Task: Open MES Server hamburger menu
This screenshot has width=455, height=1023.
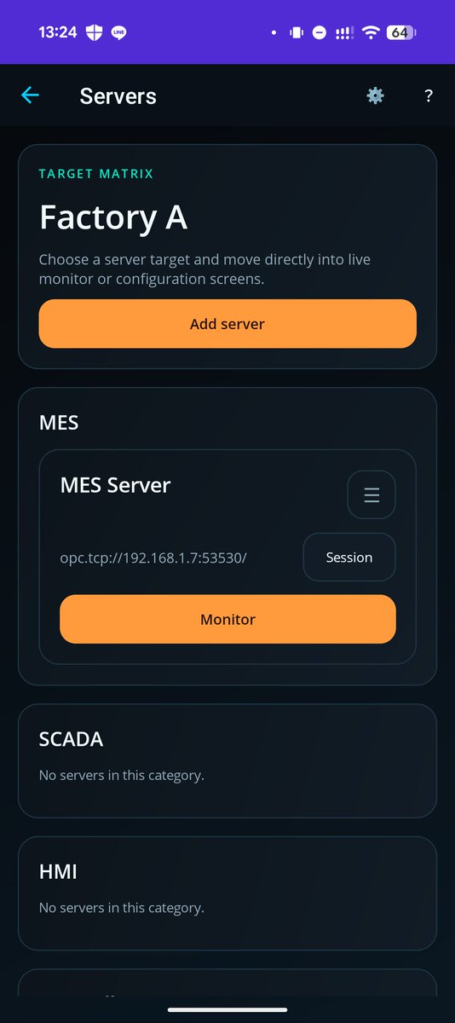Action: click(x=371, y=494)
